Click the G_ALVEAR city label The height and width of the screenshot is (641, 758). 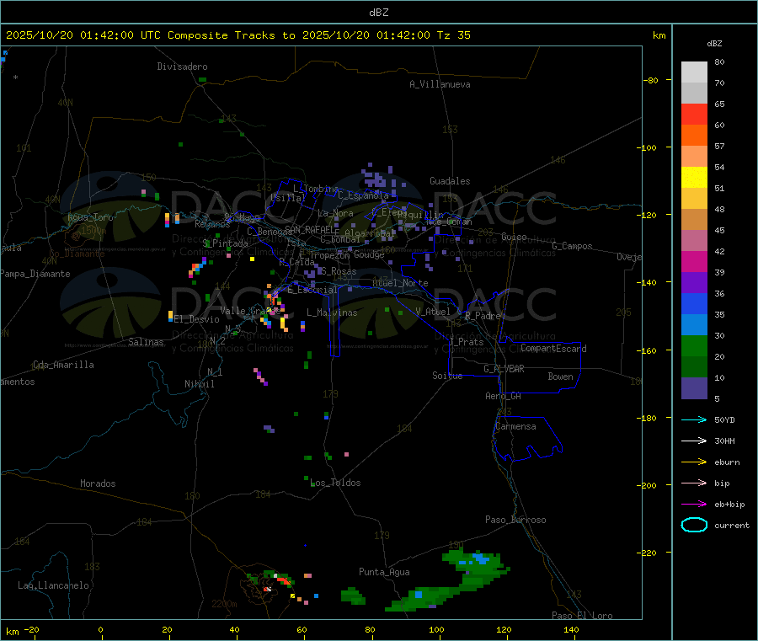(x=504, y=369)
